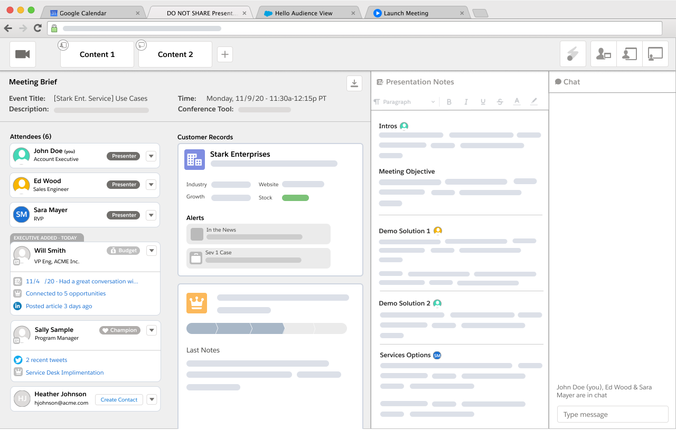Click Create Contact for Heather Johnson
The width and height of the screenshot is (676, 430).
pyautogui.click(x=119, y=400)
